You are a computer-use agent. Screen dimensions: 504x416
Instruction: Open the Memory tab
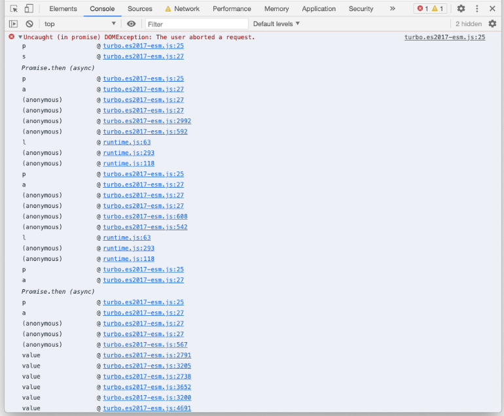point(276,9)
